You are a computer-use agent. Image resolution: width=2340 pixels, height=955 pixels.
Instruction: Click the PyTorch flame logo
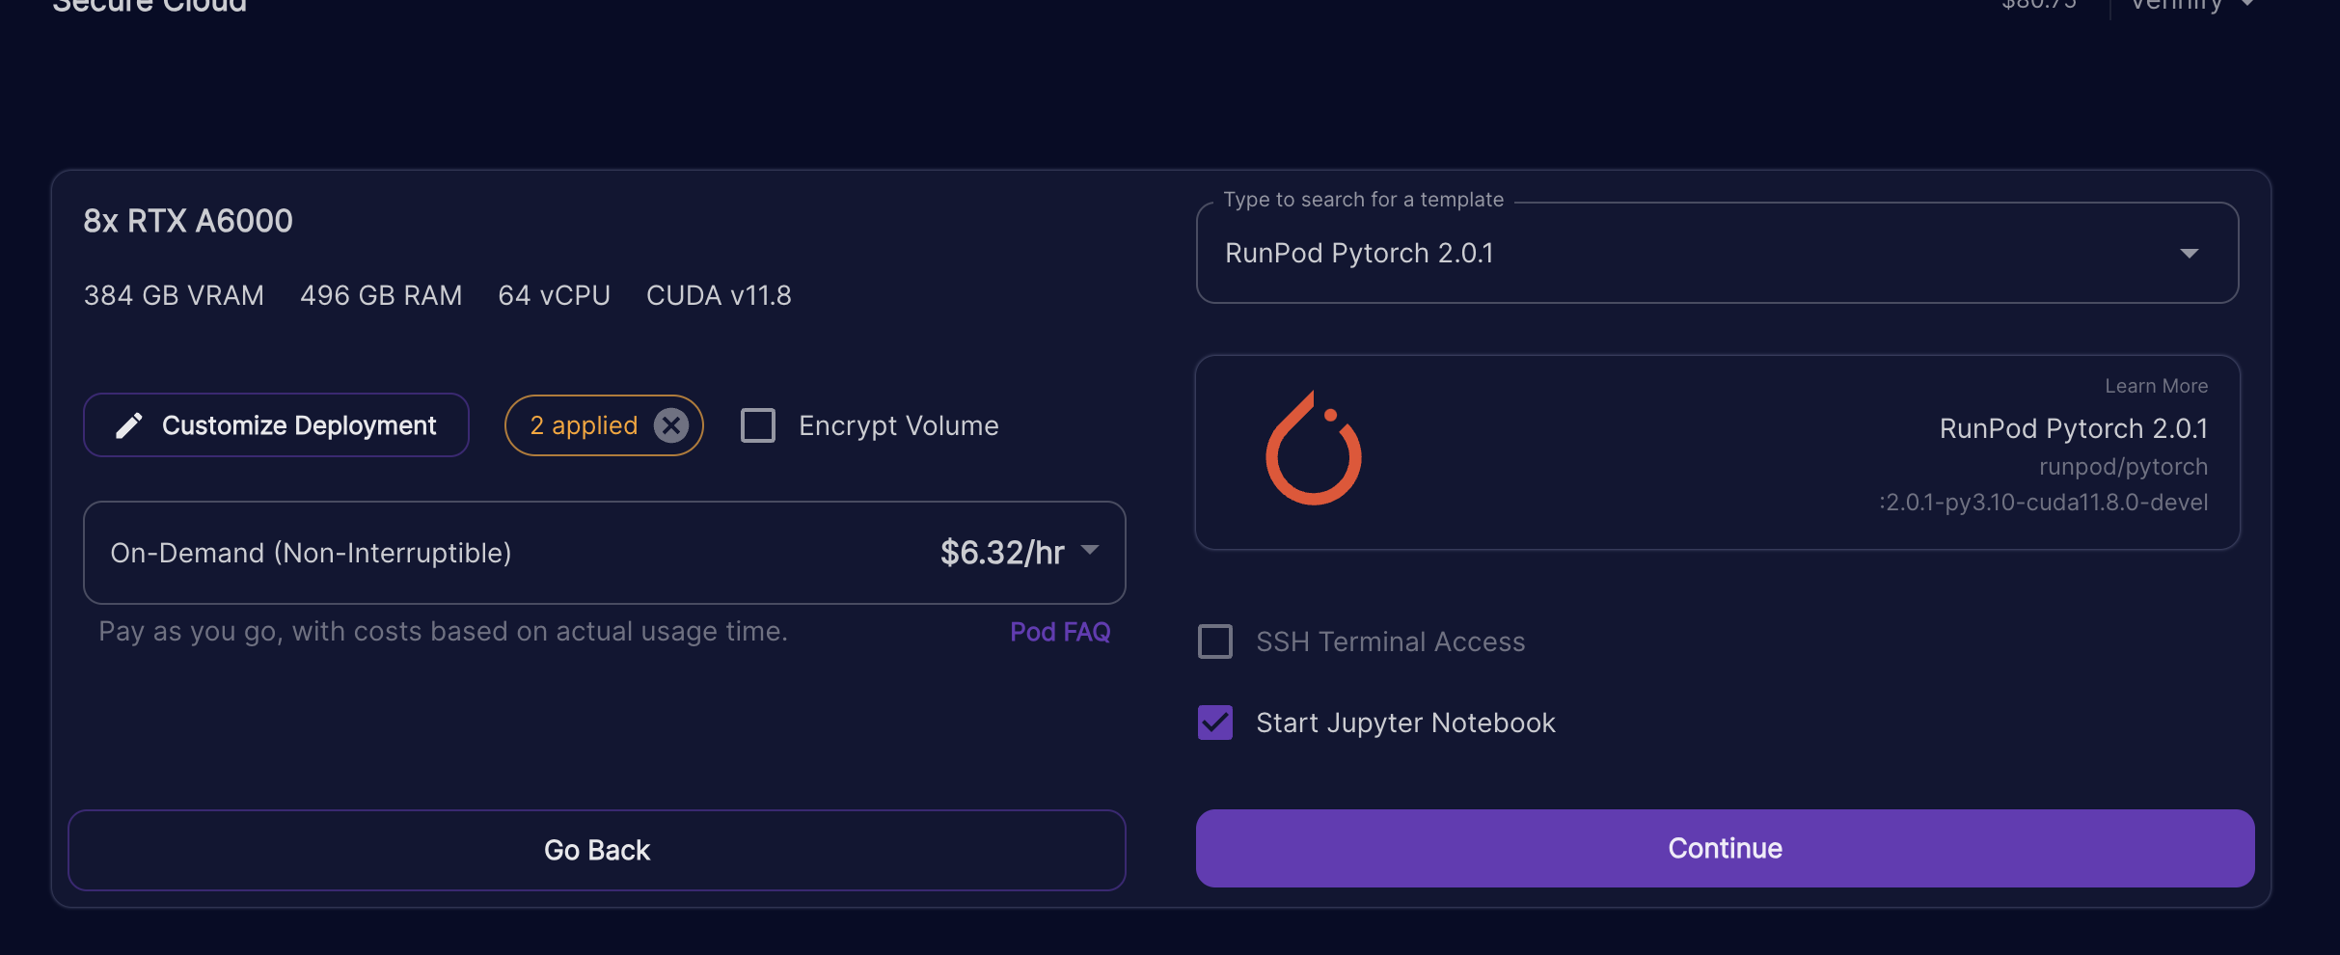[1314, 448]
